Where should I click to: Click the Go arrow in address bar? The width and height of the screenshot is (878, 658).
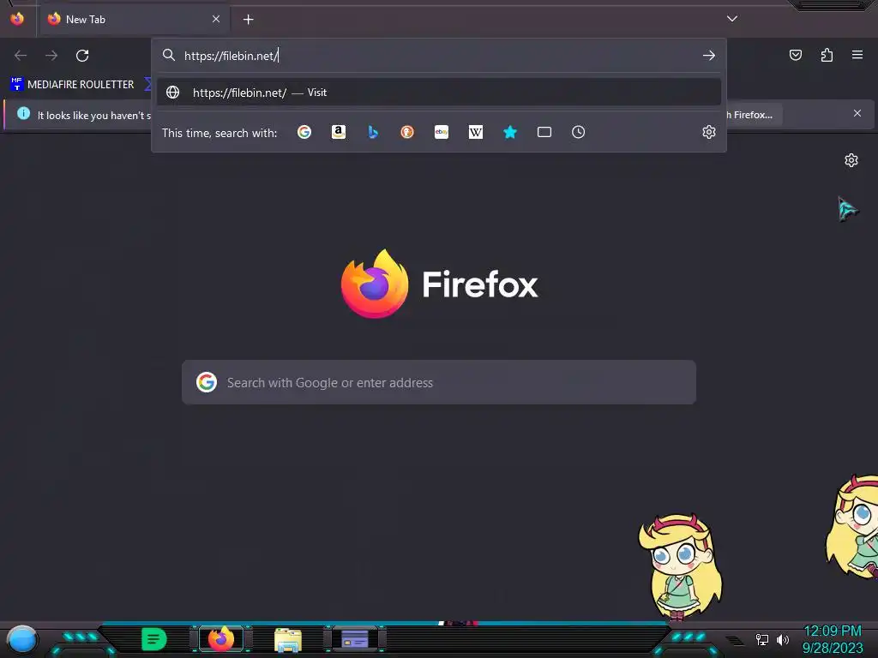709,56
